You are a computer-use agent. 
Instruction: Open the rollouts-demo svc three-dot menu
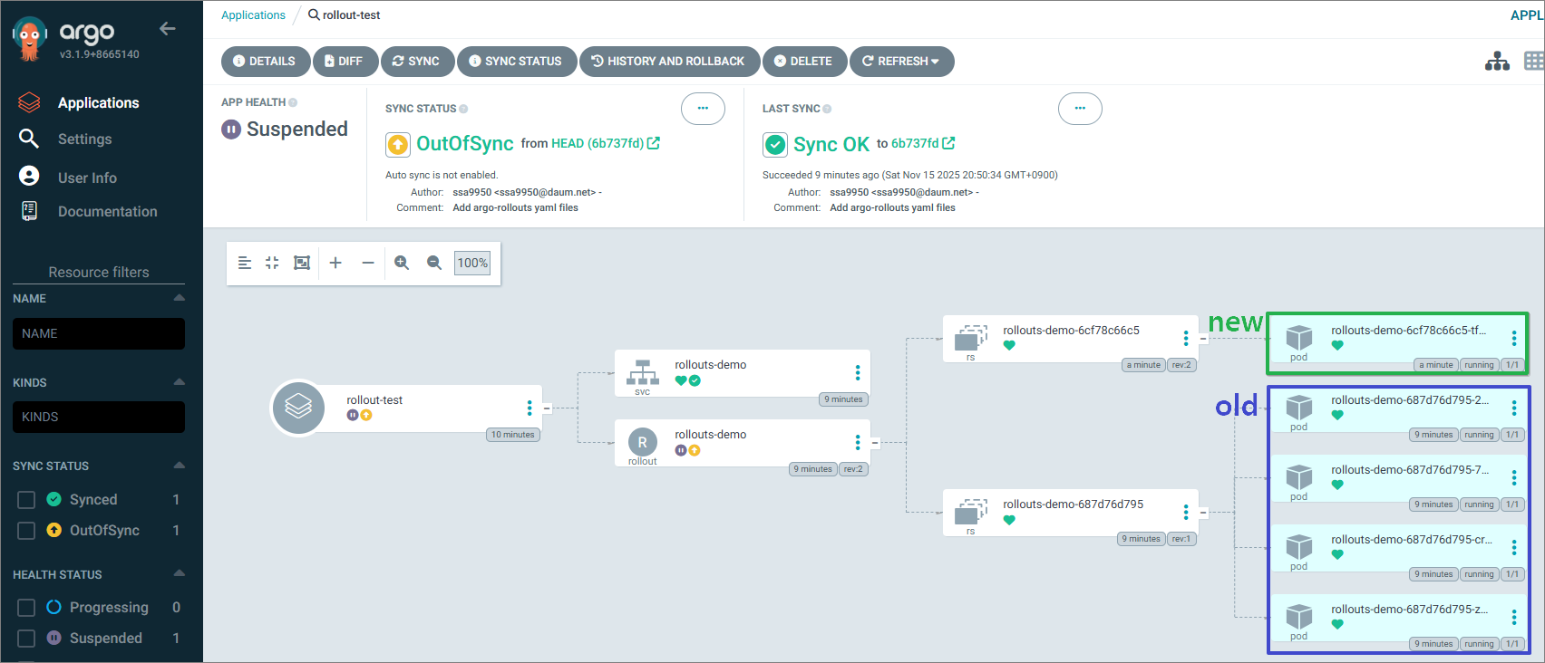(x=858, y=373)
